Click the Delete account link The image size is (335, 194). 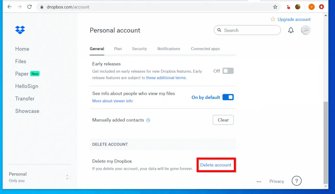(x=216, y=165)
